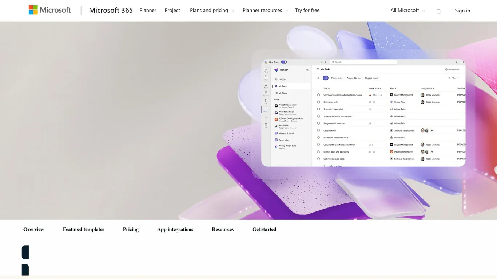Mark Brainstorm tasks as complete

click(318, 102)
